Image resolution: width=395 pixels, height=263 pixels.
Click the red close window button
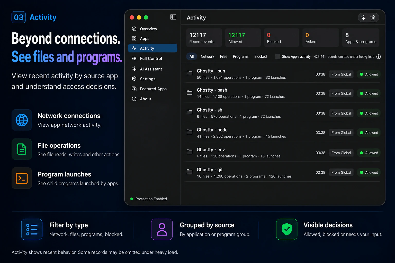pos(132,17)
